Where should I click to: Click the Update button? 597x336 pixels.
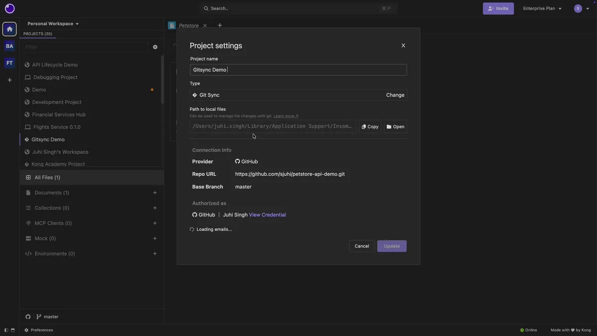pyautogui.click(x=392, y=246)
